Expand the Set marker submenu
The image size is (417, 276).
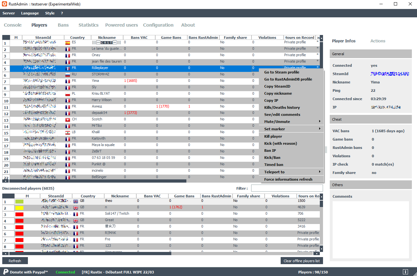click(x=292, y=129)
